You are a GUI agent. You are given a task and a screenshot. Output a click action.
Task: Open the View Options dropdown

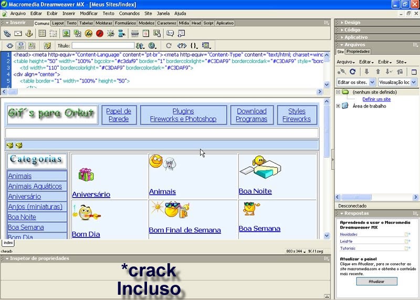coord(206,46)
